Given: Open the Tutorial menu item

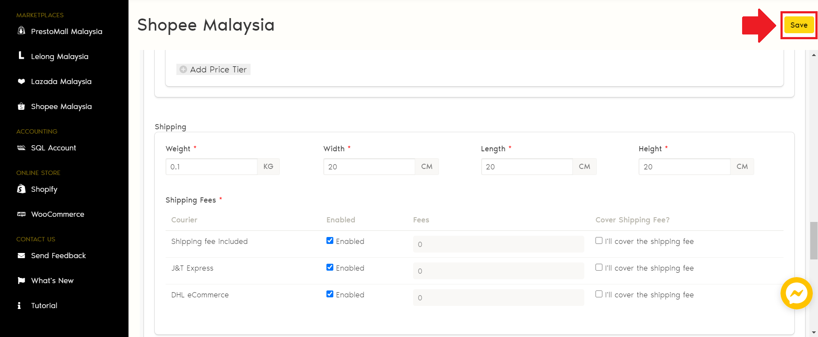Looking at the screenshot, I should [x=44, y=306].
